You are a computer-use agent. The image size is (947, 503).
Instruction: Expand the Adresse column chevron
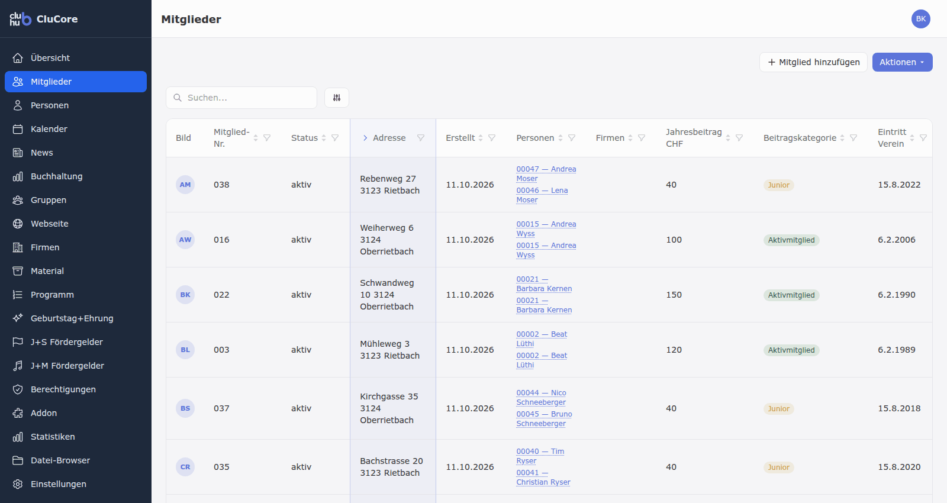(x=365, y=138)
